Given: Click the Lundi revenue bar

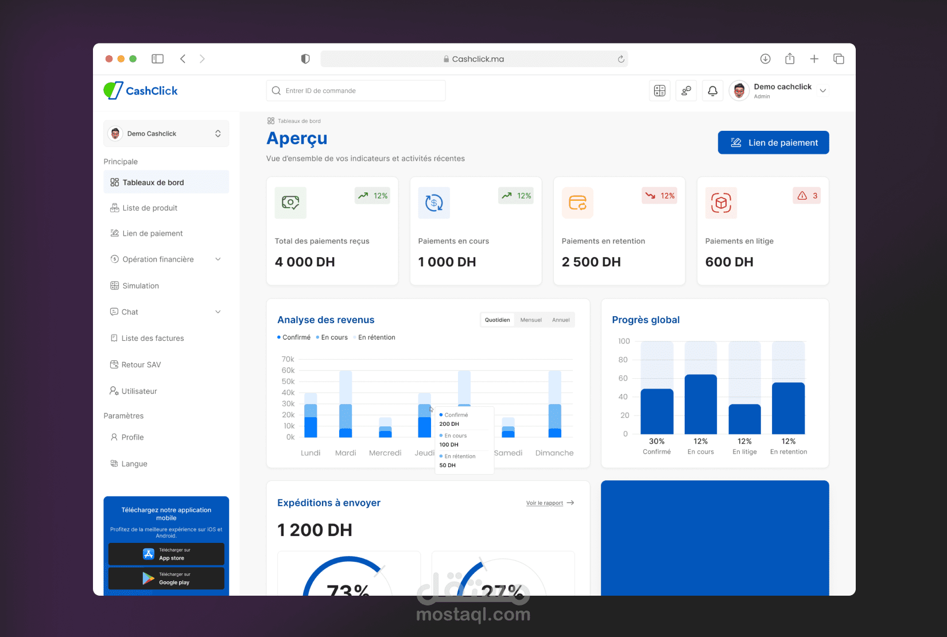Looking at the screenshot, I should coord(311,415).
